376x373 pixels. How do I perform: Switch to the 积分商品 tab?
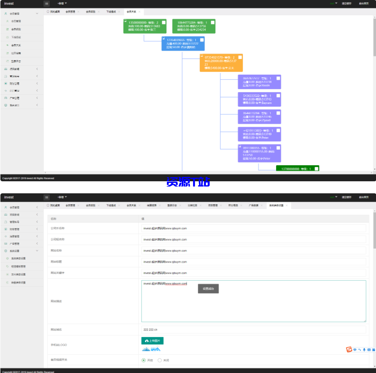(x=233, y=205)
